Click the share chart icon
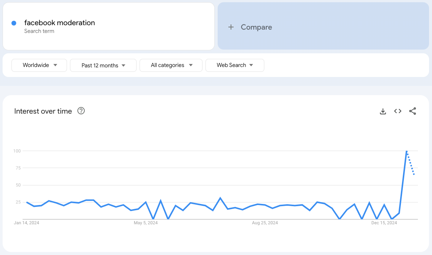This screenshot has width=432, height=255. (412, 111)
